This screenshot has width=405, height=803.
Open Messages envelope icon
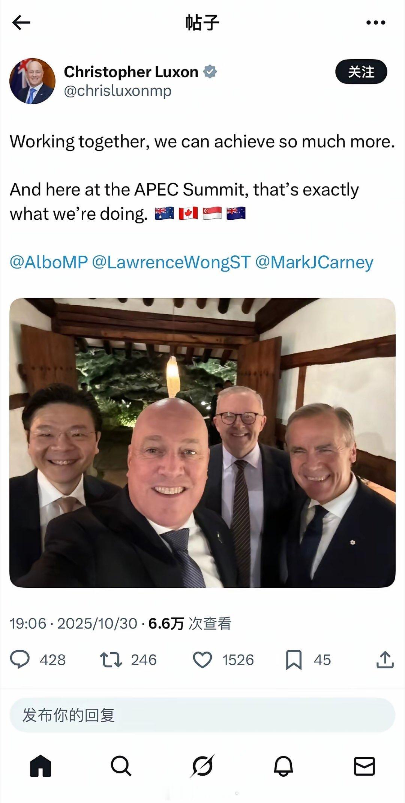tap(364, 766)
